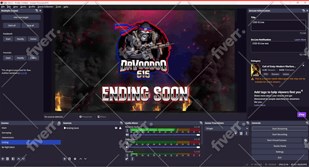This screenshot has height=167, width=309.
Task: Open Audio Mixer bottom three-dot menu
Action: (x=132, y=159)
